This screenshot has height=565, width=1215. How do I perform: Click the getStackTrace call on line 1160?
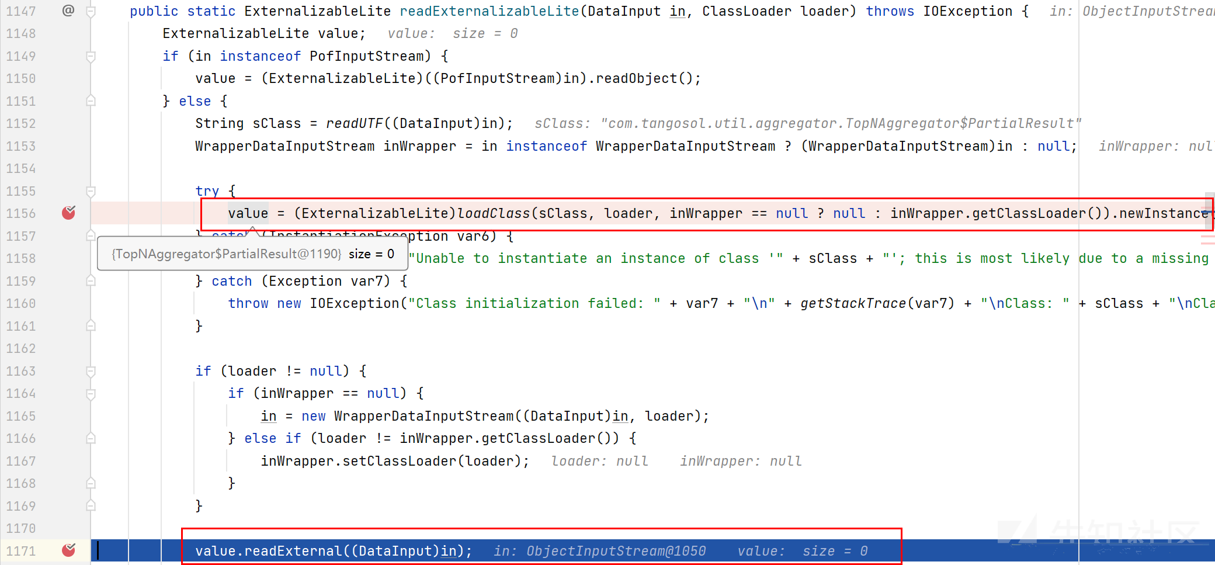(853, 303)
